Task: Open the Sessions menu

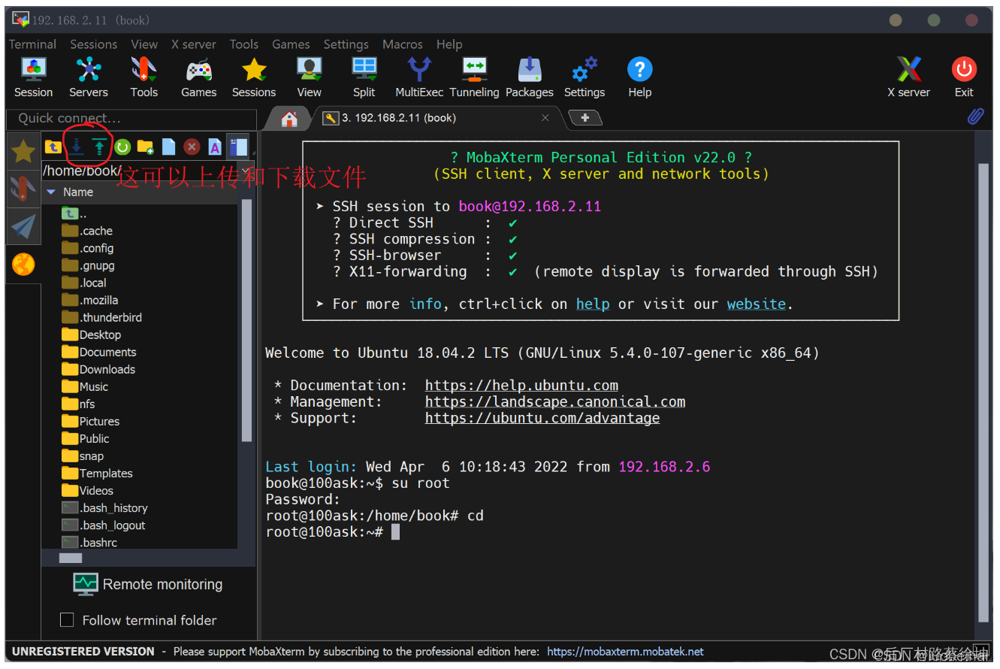Action: [x=93, y=44]
